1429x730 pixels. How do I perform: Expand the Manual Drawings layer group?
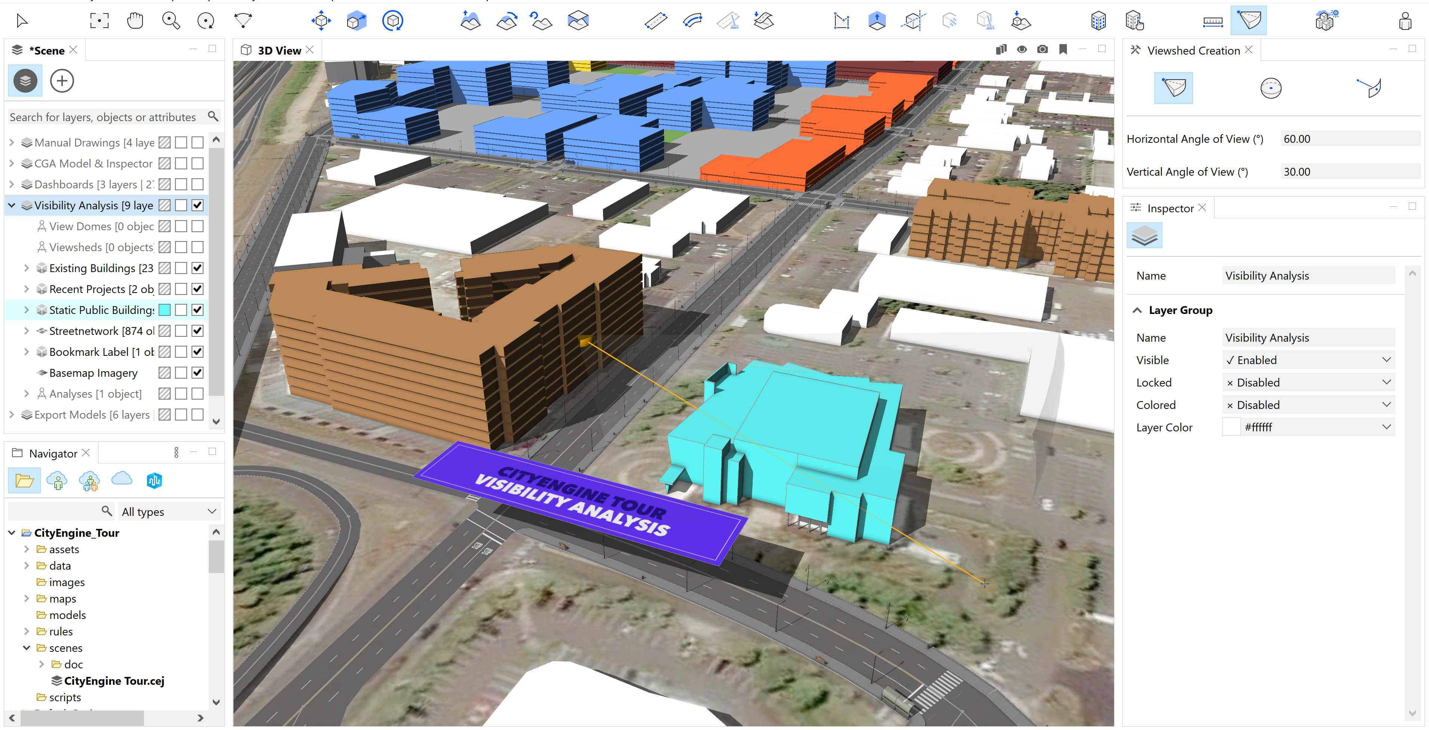tap(12, 142)
